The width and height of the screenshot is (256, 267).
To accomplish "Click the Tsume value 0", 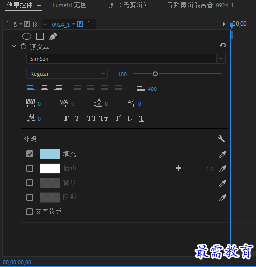I will (x=39, y=119).
